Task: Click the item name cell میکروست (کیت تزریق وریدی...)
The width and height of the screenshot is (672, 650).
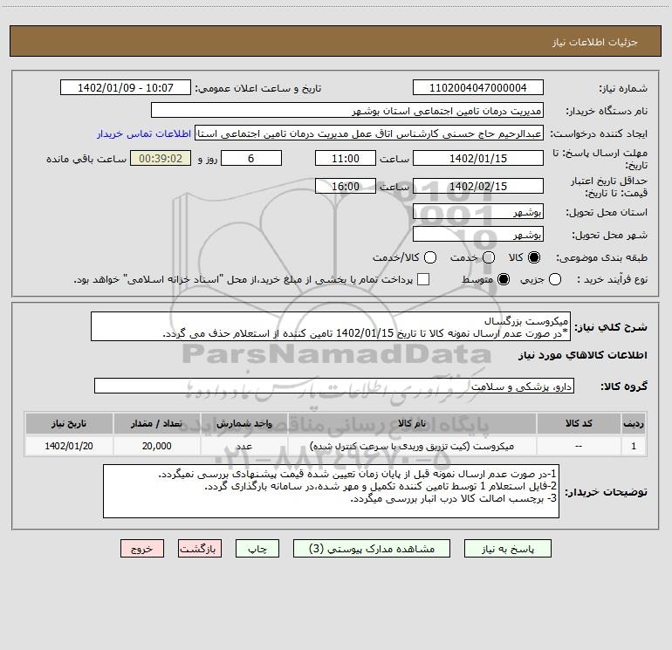Action: point(412,446)
